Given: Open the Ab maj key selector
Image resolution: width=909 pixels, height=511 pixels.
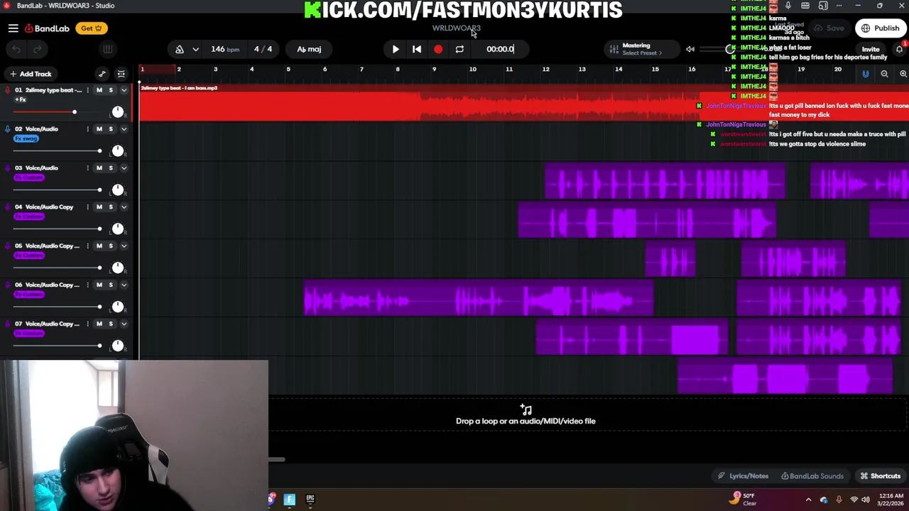Looking at the screenshot, I should (x=309, y=49).
